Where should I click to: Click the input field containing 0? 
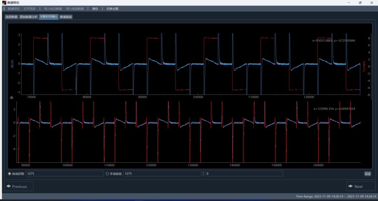coord(244,173)
